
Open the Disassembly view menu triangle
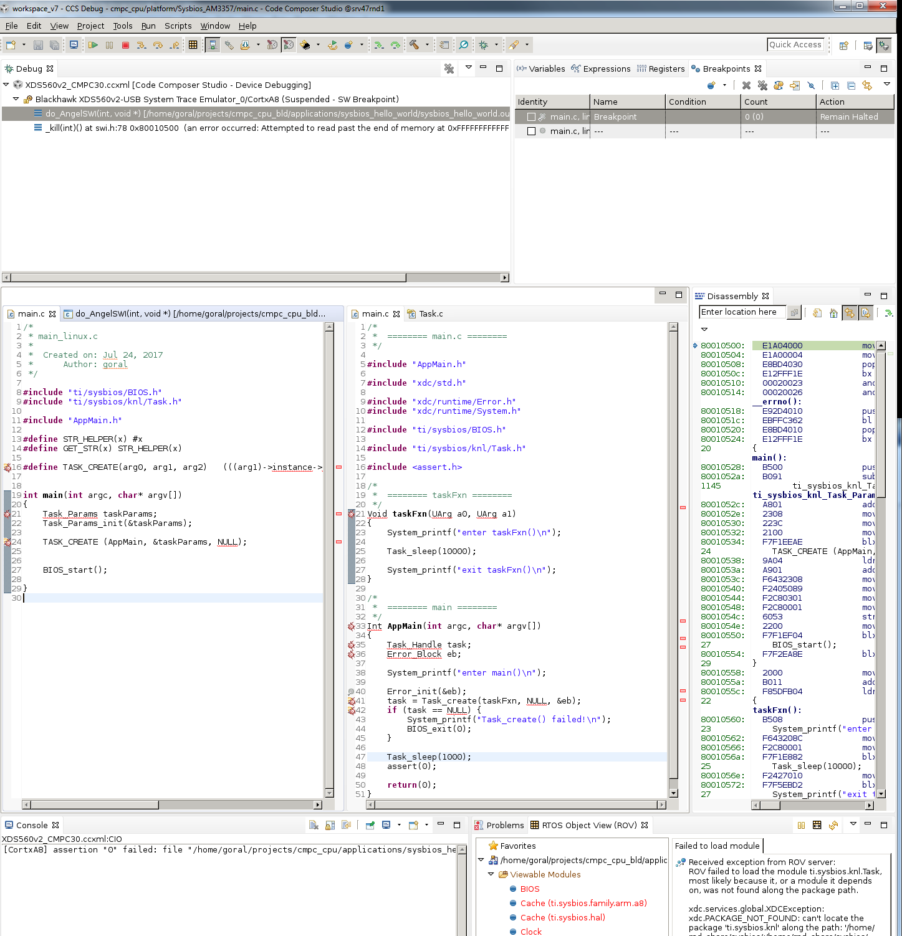(704, 329)
